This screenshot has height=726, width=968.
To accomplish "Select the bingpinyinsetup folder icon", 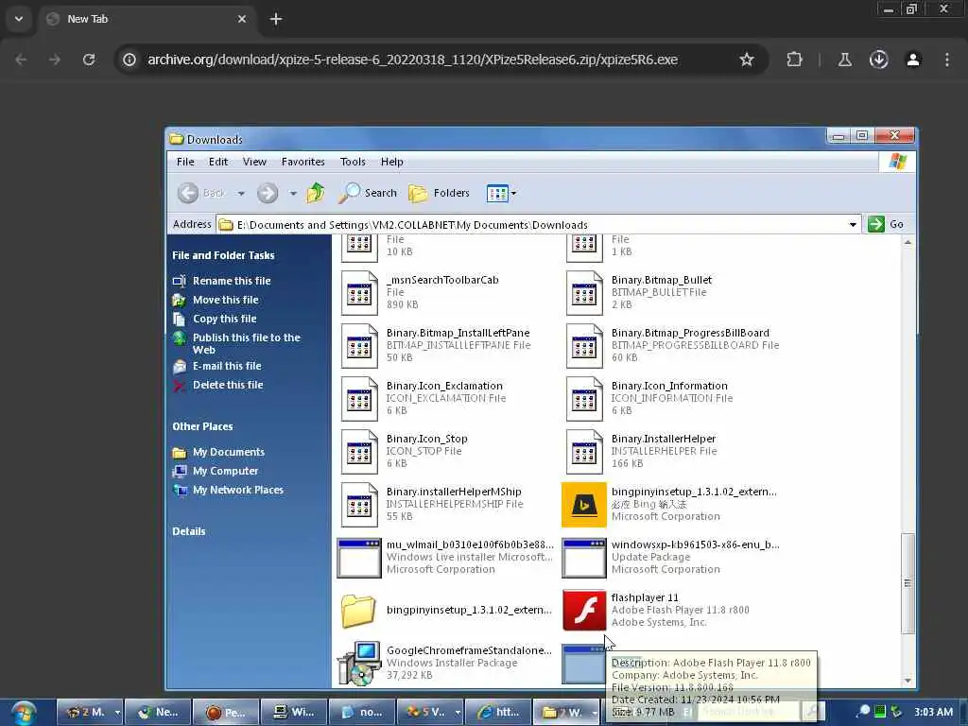I will pyautogui.click(x=358, y=611).
